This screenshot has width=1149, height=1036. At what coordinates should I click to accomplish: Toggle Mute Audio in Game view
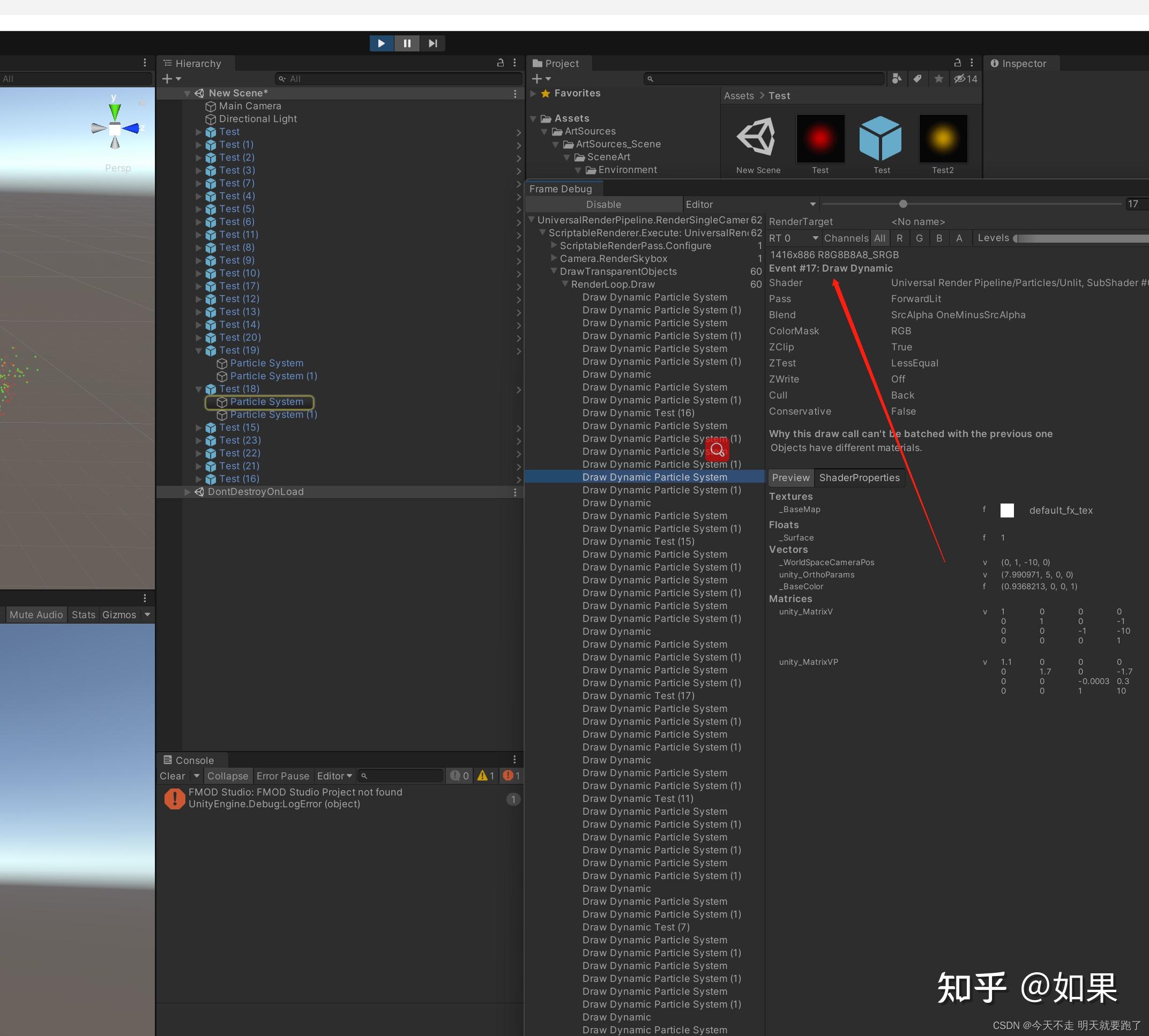[36, 615]
